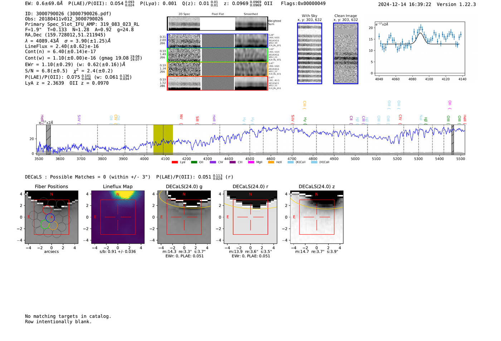Click the m:14.7 re:3.7" s:3.9" caption
Viewport: 501px width, 341px height.
tap(317, 252)
